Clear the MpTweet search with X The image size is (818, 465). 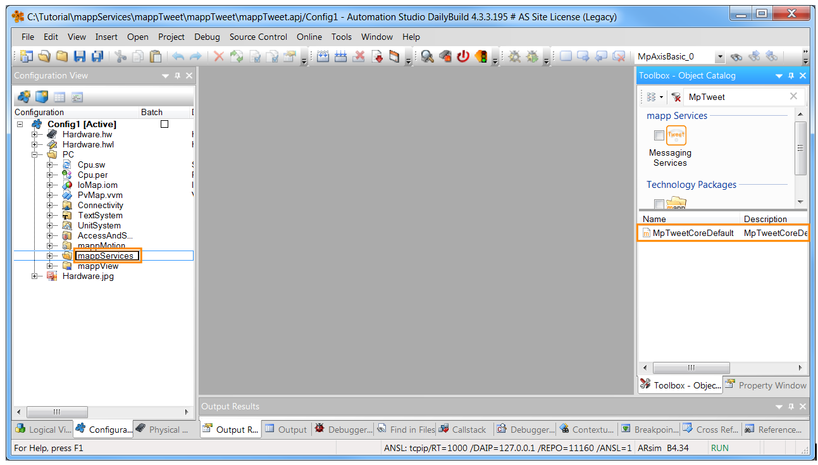[793, 96]
